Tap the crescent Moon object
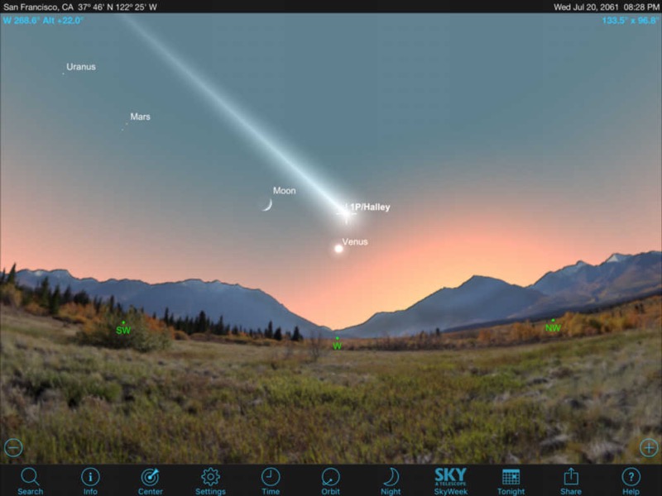 click(266, 204)
